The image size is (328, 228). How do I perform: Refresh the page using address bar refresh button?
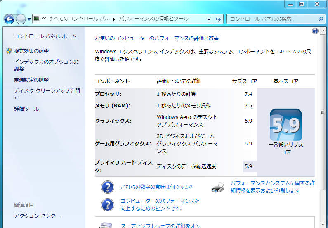(218, 19)
